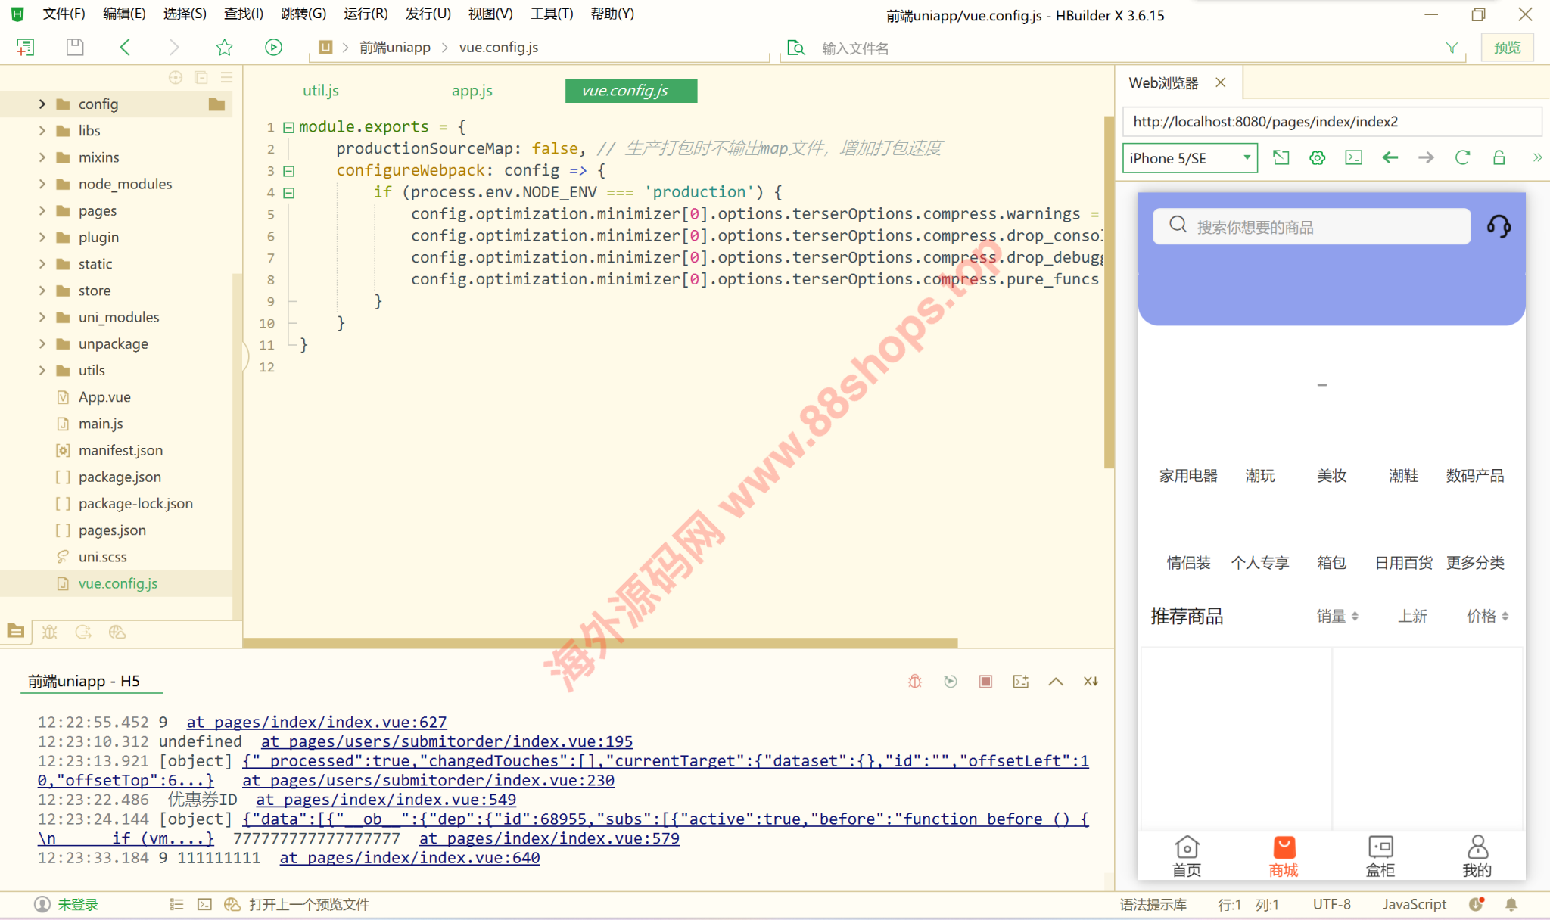Image resolution: width=1550 pixels, height=920 pixels.
Task: Open the 运行(R) menu
Action: (365, 14)
